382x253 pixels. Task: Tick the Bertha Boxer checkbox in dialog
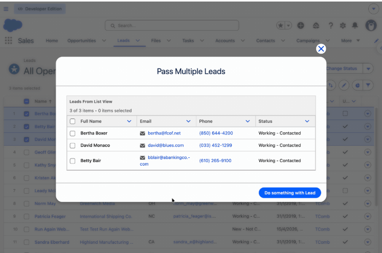[72, 133]
